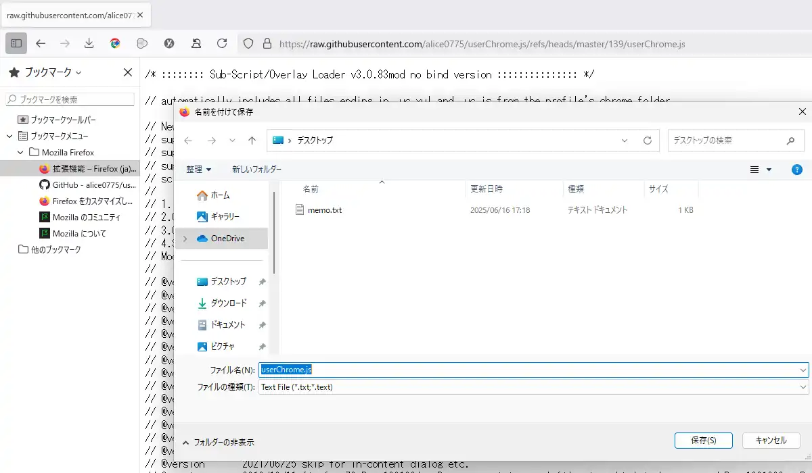
Task: Click the browser reload icon
Action: click(x=222, y=43)
